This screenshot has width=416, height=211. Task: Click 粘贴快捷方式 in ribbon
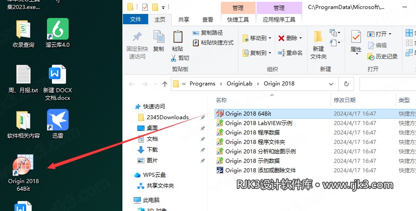tap(213, 43)
